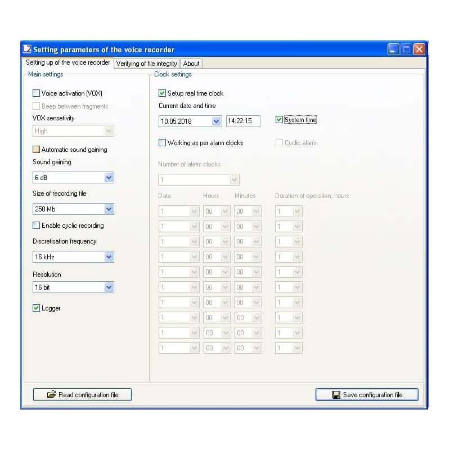Image resolution: width=450 pixels, height=450 pixels.
Task: Click the app icon in the title bar
Action: click(27, 49)
